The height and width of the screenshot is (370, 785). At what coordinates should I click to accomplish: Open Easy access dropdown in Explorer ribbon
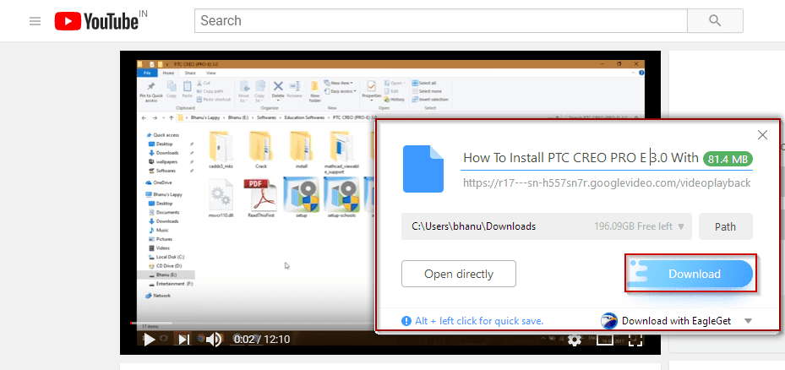click(x=340, y=91)
